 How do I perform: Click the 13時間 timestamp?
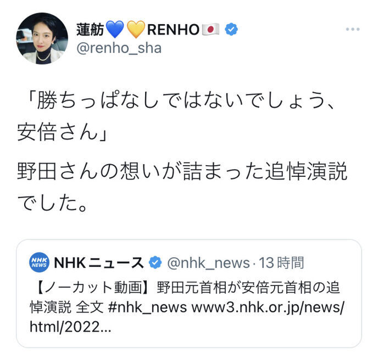[281, 262]
